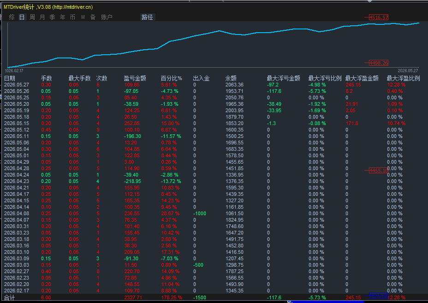This screenshot has height=303, width=428.
Task: Click the 次数 column header
Action: pos(101,79)
